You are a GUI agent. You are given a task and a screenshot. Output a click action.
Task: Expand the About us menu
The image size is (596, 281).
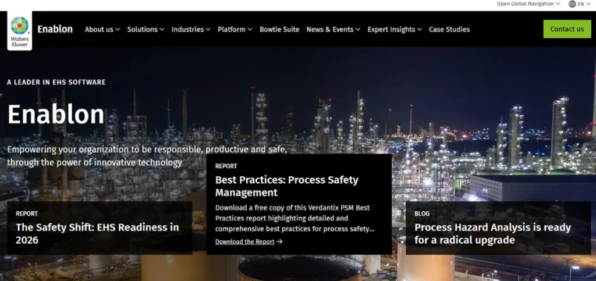point(102,29)
